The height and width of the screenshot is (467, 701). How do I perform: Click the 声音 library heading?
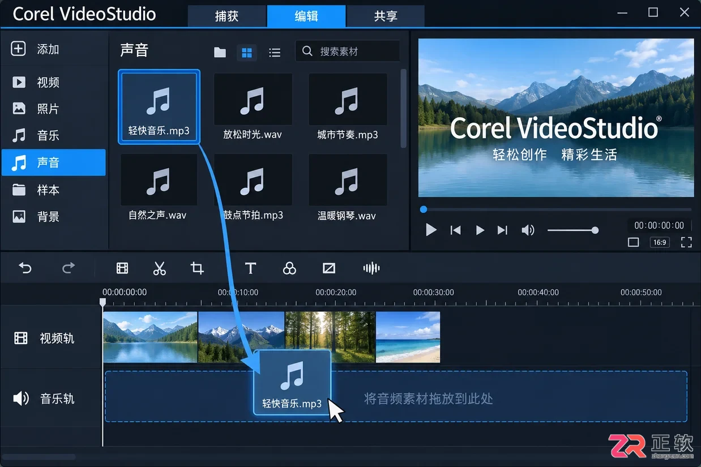[134, 50]
